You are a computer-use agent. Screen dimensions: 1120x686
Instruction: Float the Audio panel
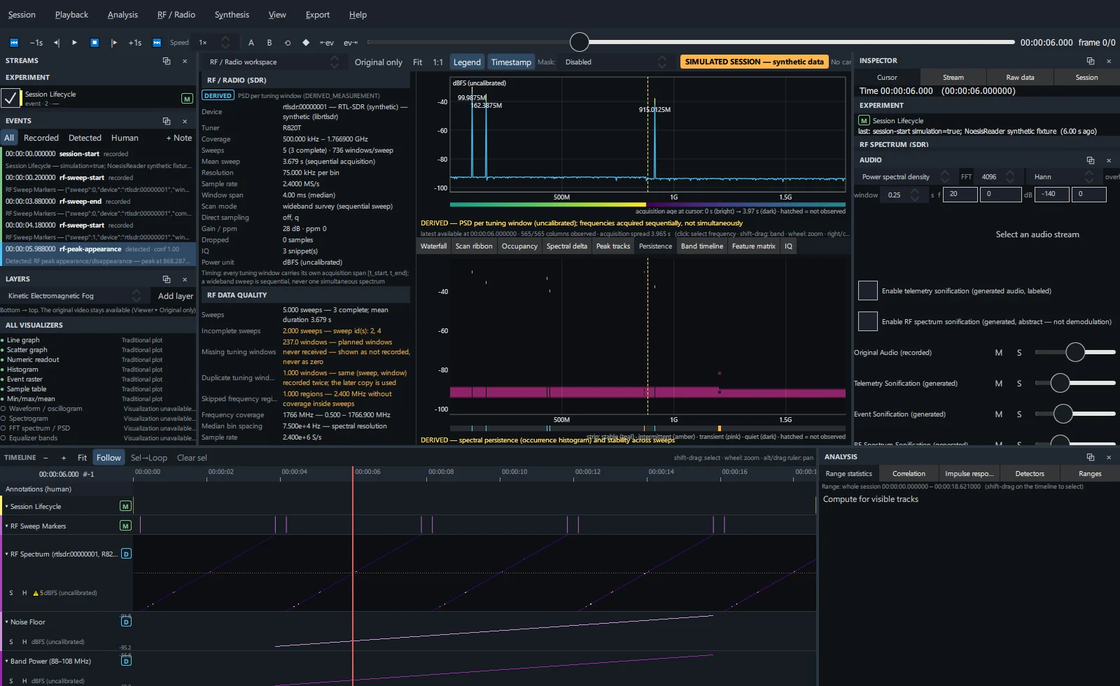pos(1091,160)
